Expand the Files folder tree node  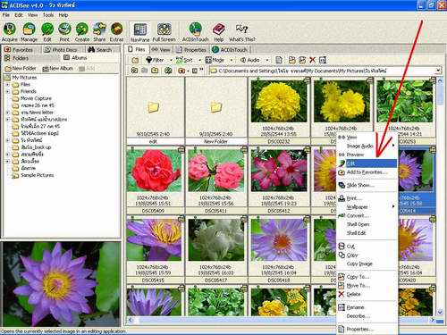point(8,85)
